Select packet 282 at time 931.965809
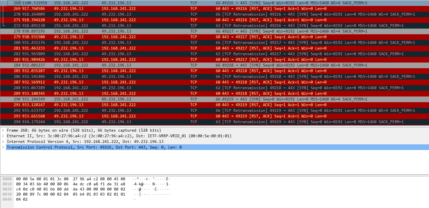The height and width of the screenshot is (208, 429). 214,54
